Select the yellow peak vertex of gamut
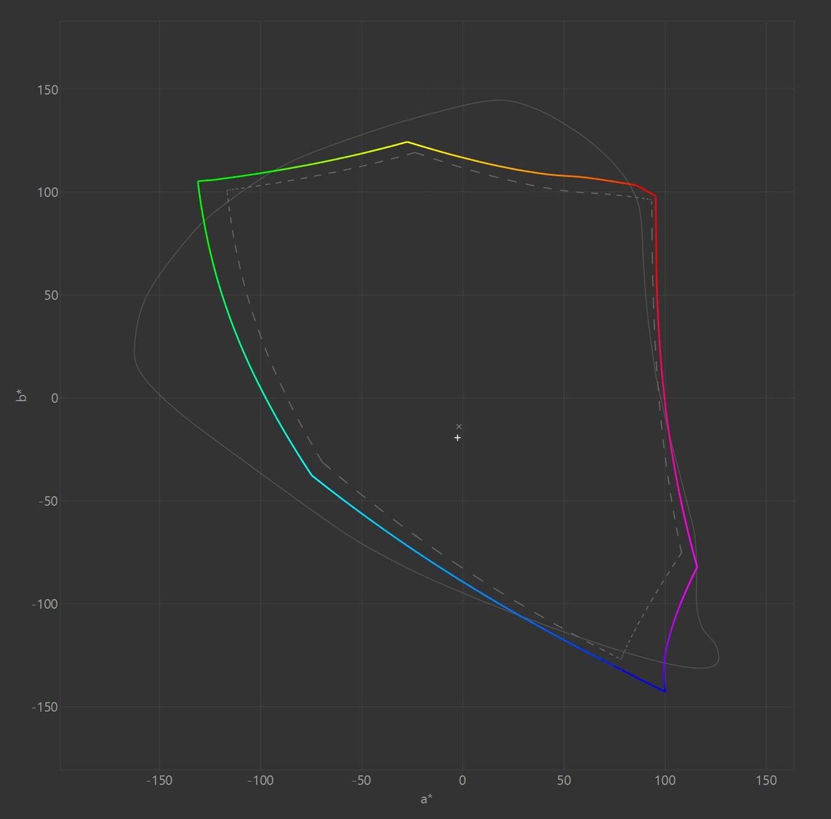Image resolution: width=831 pixels, height=819 pixels. [407, 142]
